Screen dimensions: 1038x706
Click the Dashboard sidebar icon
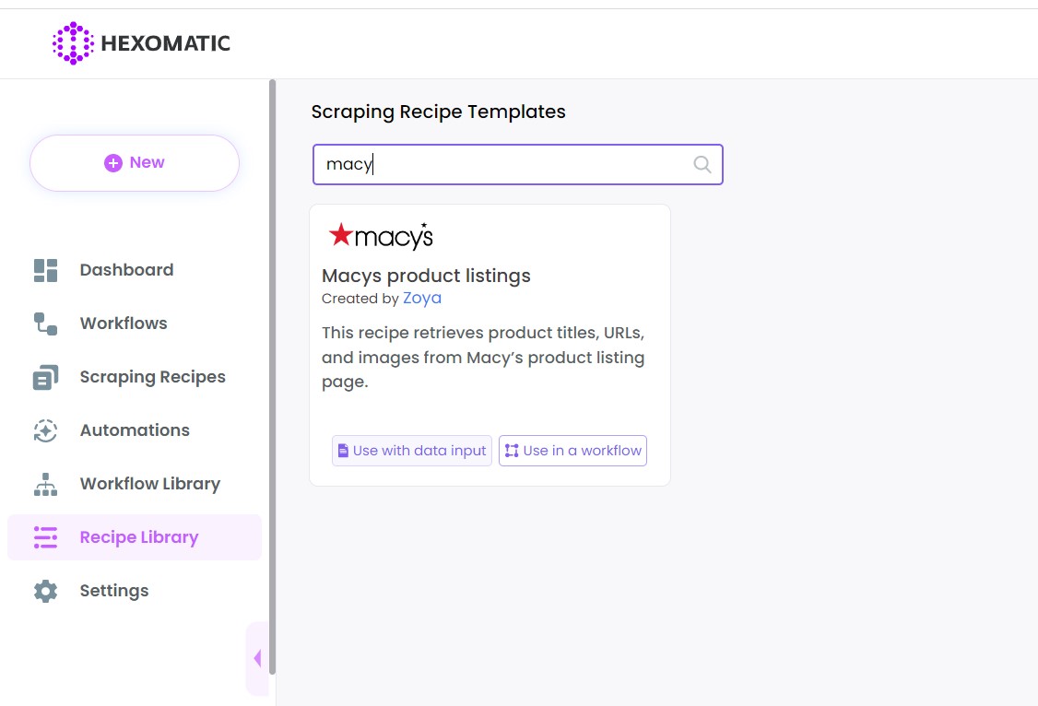coord(44,269)
